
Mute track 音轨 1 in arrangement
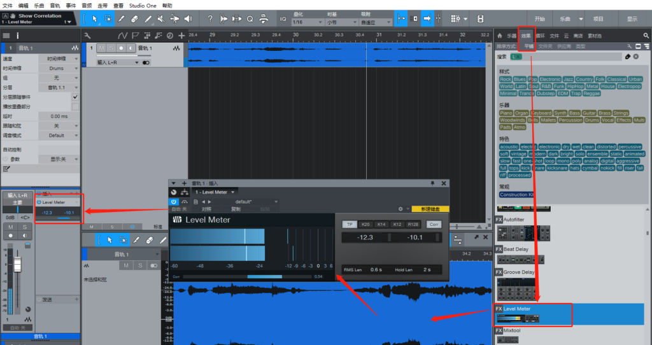click(101, 48)
